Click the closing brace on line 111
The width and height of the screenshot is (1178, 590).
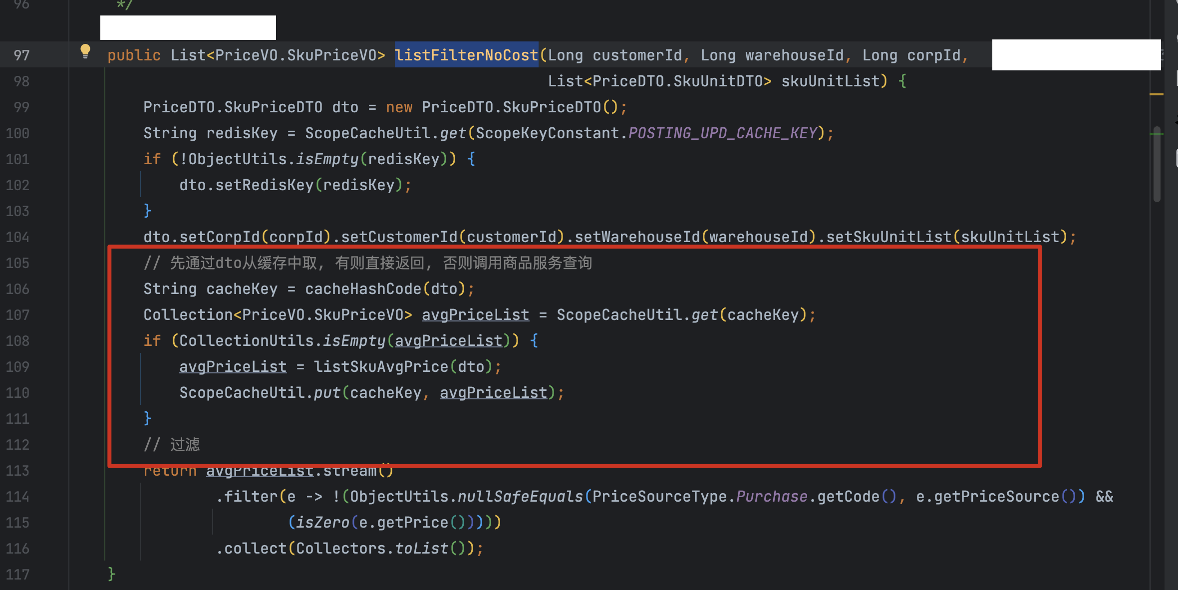[147, 418]
